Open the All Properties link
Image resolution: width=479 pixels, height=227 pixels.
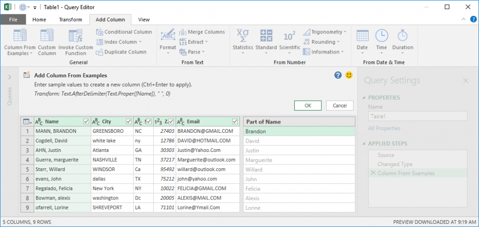[384, 128]
